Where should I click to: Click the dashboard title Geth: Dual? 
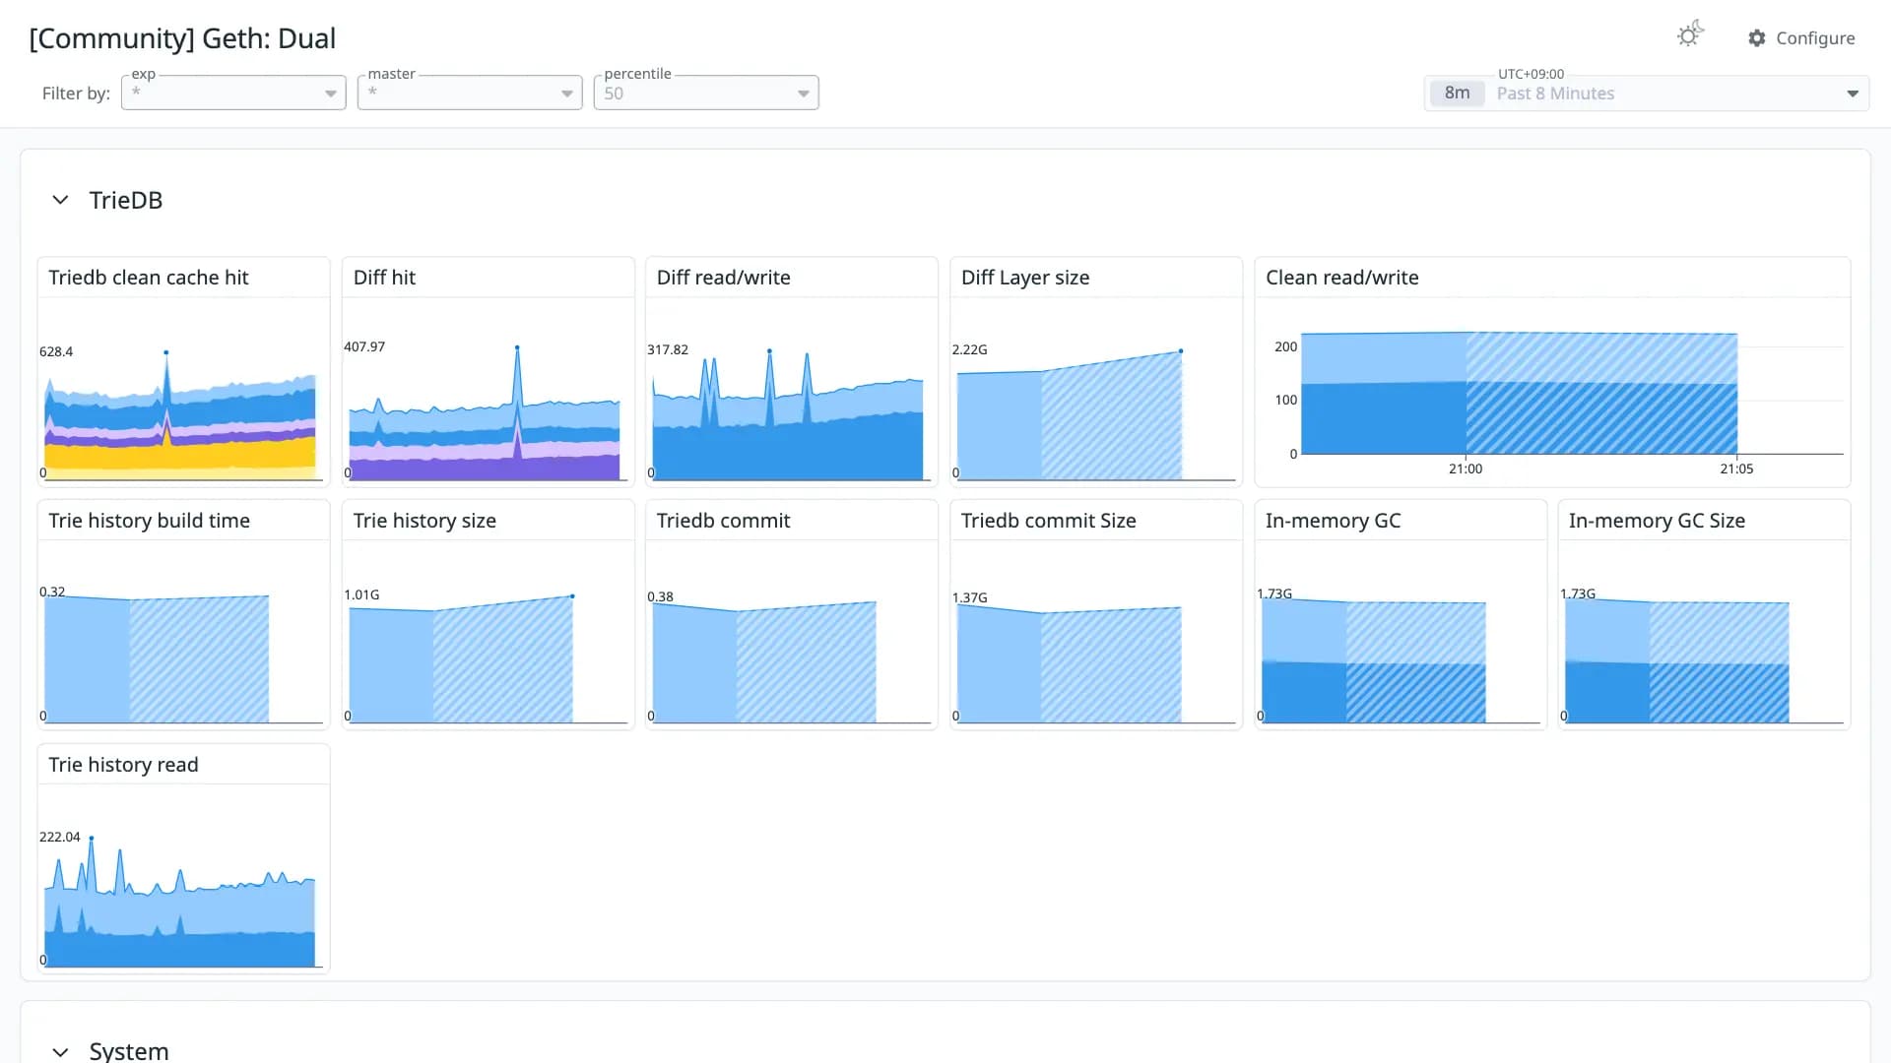tap(182, 38)
